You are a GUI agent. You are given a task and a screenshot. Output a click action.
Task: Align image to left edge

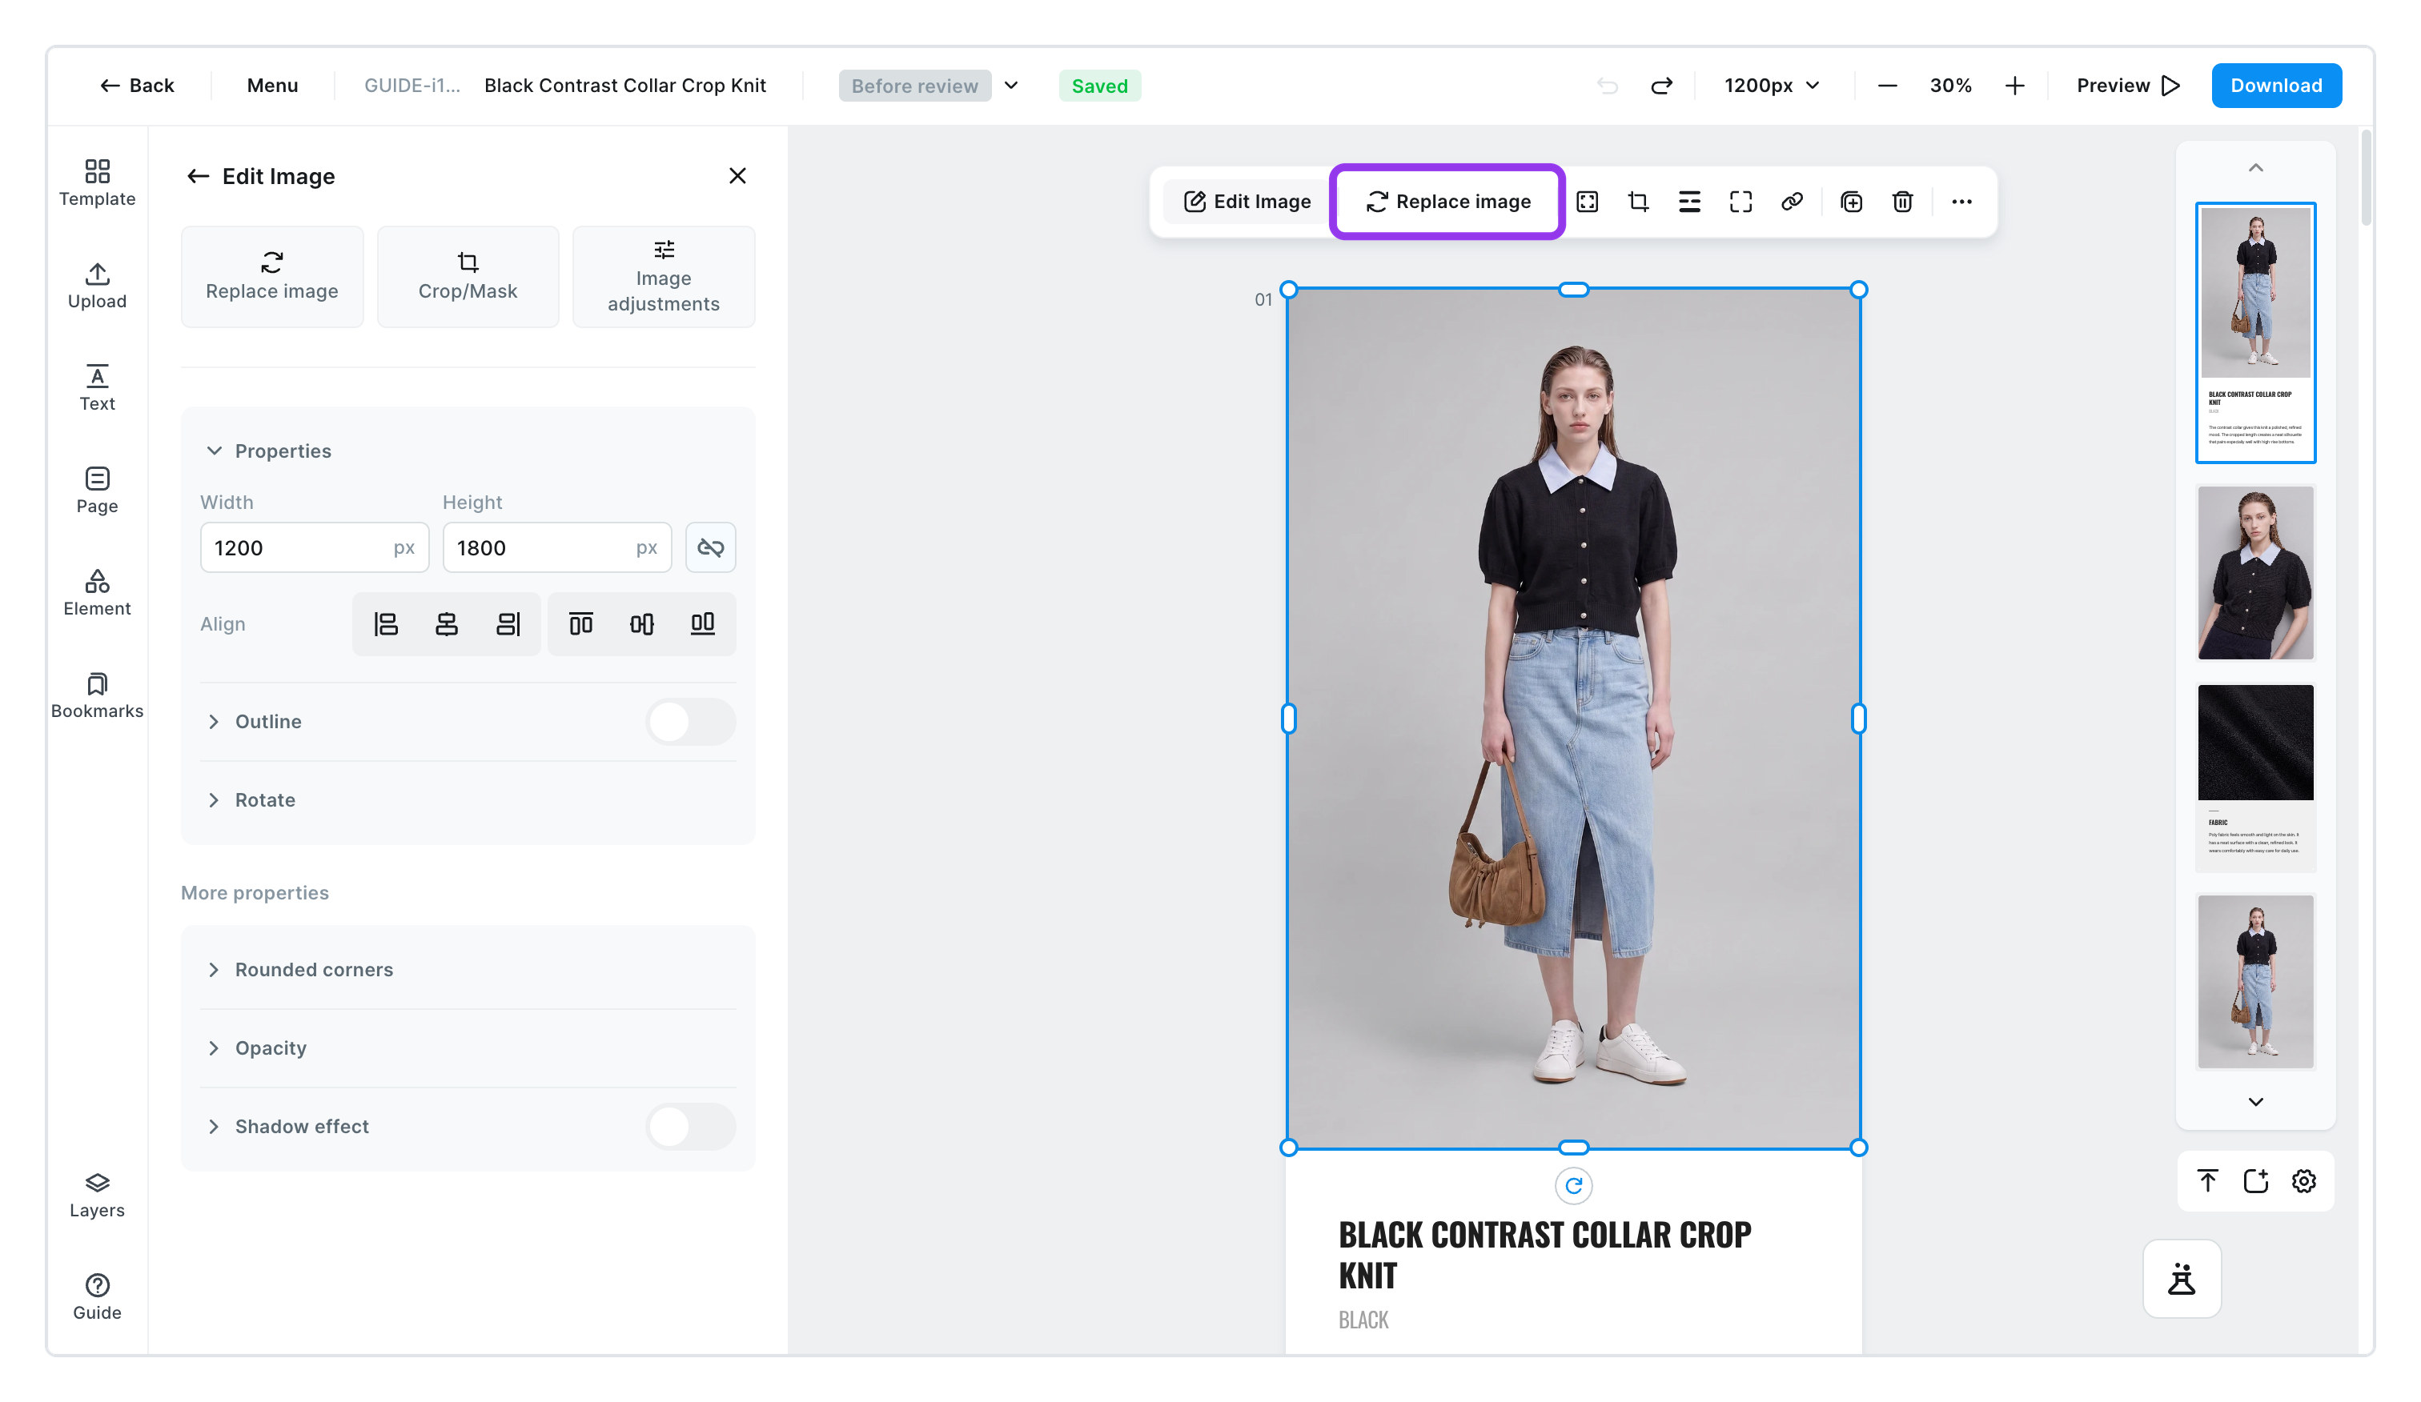(385, 624)
